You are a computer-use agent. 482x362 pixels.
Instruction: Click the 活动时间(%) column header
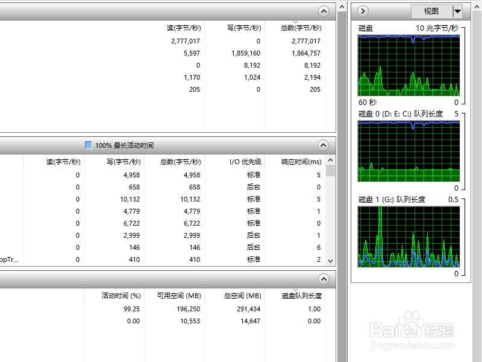pyautogui.click(x=122, y=296)
